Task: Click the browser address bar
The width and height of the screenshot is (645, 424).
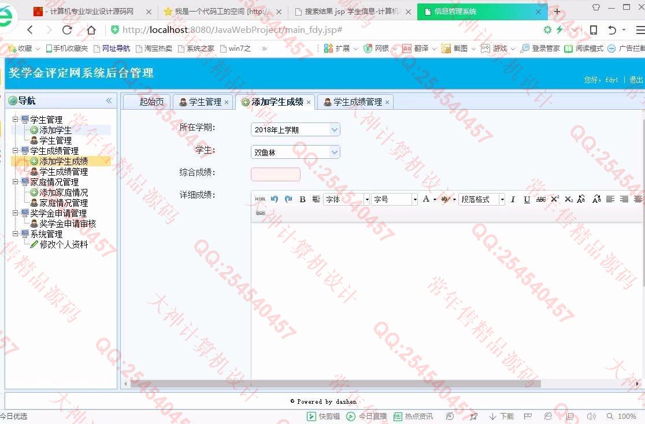Action: 321,30
